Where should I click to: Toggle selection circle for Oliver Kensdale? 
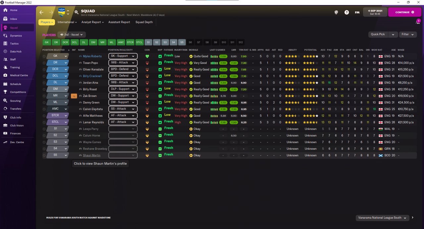tap(44, 69)
